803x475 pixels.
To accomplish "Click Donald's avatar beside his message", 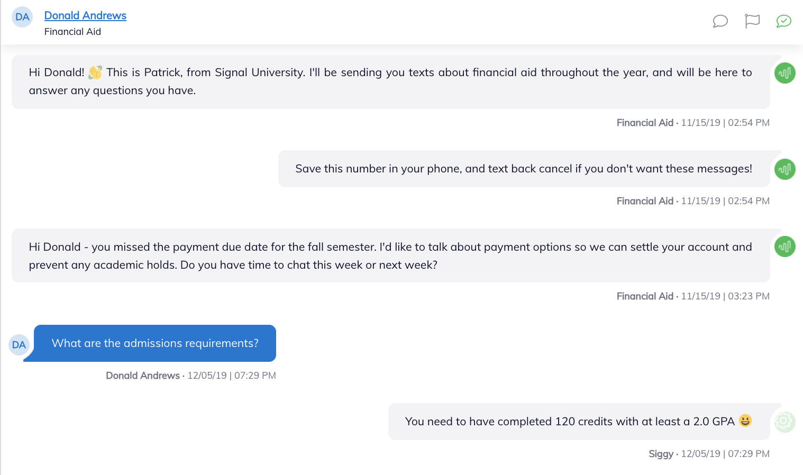I will [x=19, y=344].
